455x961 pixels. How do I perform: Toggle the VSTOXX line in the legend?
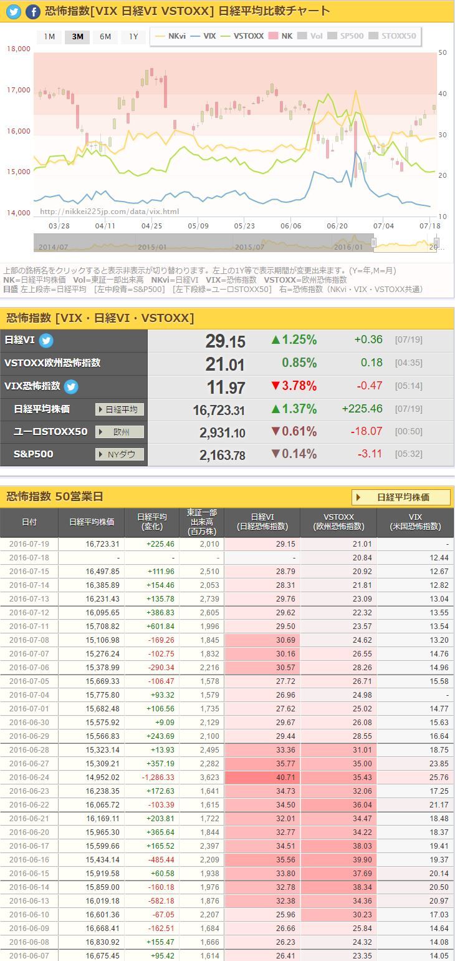coord(242,36)
